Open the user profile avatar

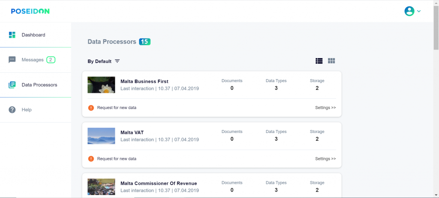pos(409,11)
